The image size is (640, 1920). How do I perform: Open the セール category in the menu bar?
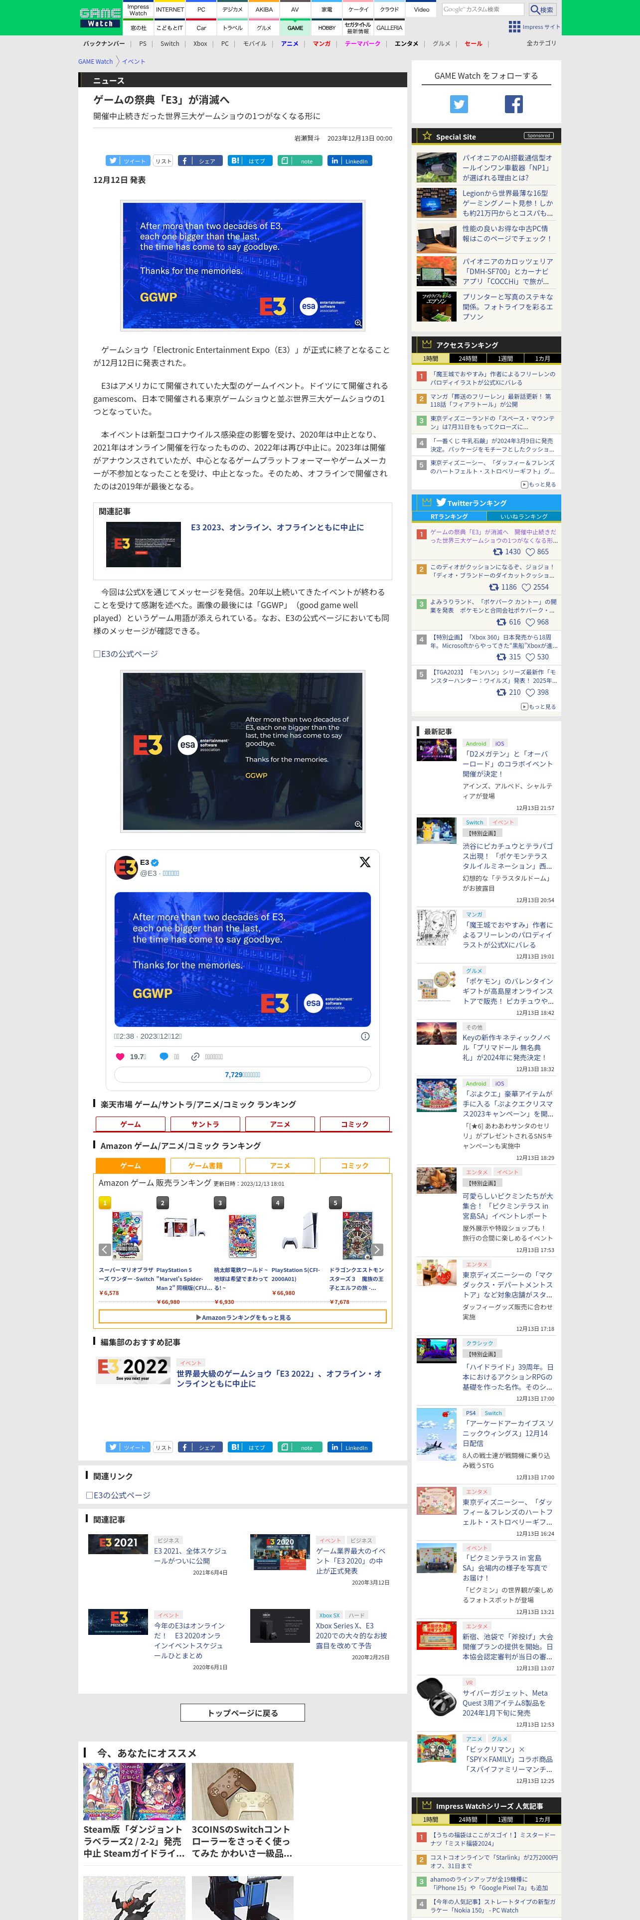click(473, 43)
